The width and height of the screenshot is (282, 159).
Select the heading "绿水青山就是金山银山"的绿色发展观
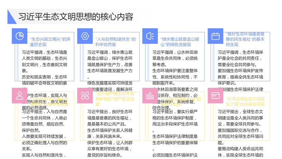(x=180, y=42)
